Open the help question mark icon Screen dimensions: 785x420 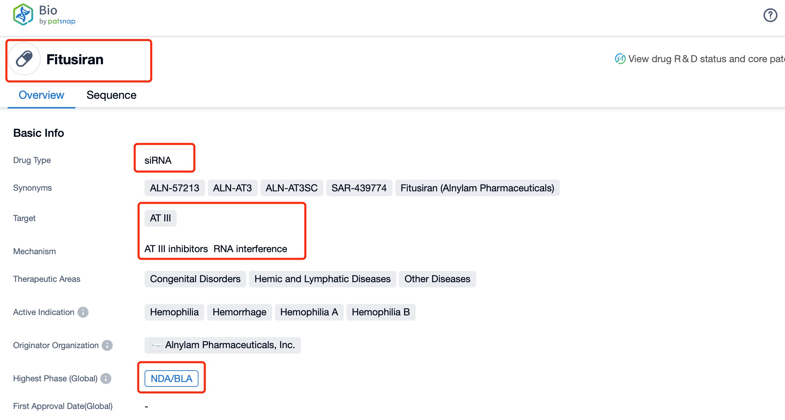point(770,15)
